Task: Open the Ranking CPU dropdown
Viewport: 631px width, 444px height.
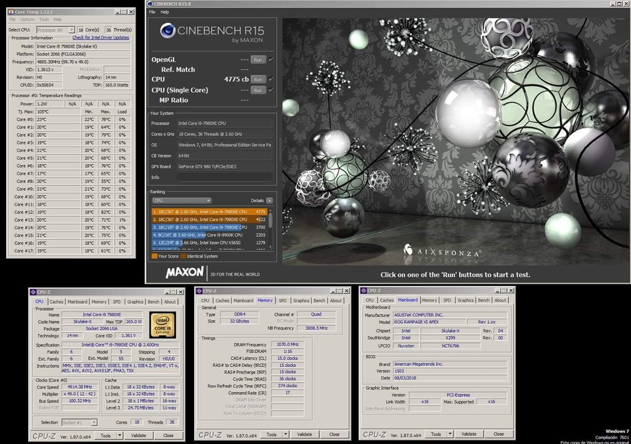Action: 181,200
